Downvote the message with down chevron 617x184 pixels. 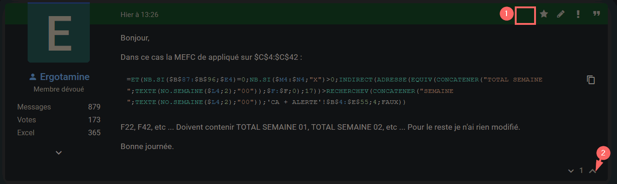coord(571,171)
